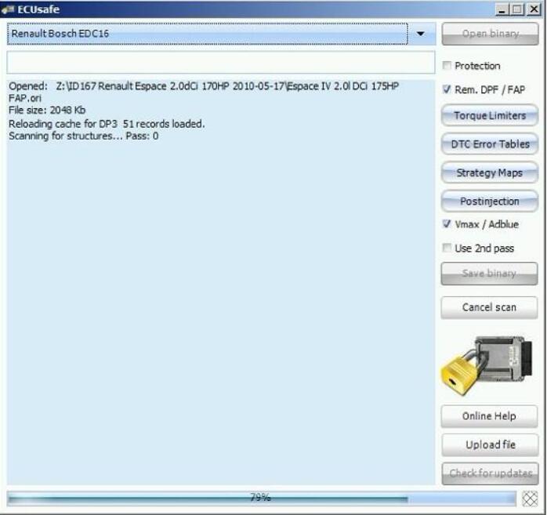
Task: Open DTC Error Tables
Action: [490, 144]
